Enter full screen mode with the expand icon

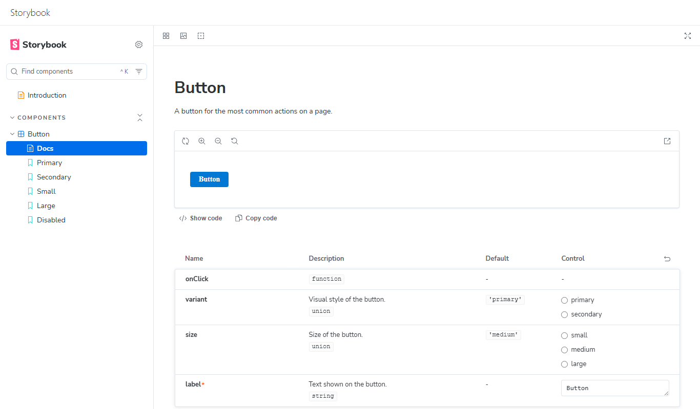pos(688,36)
